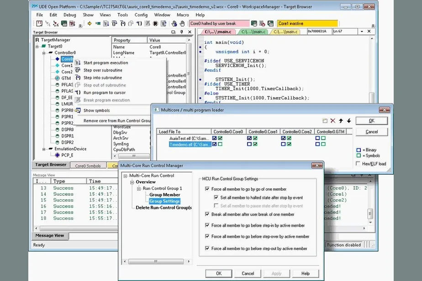Switch to the green main.c editor tab
Screen dimensions: 422x281
coord(253,32)
